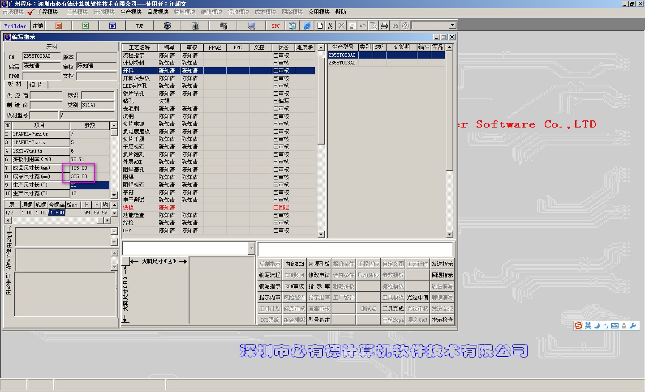
Task: Click the 拼板利用率 parameter row
Action: point(57,159)
